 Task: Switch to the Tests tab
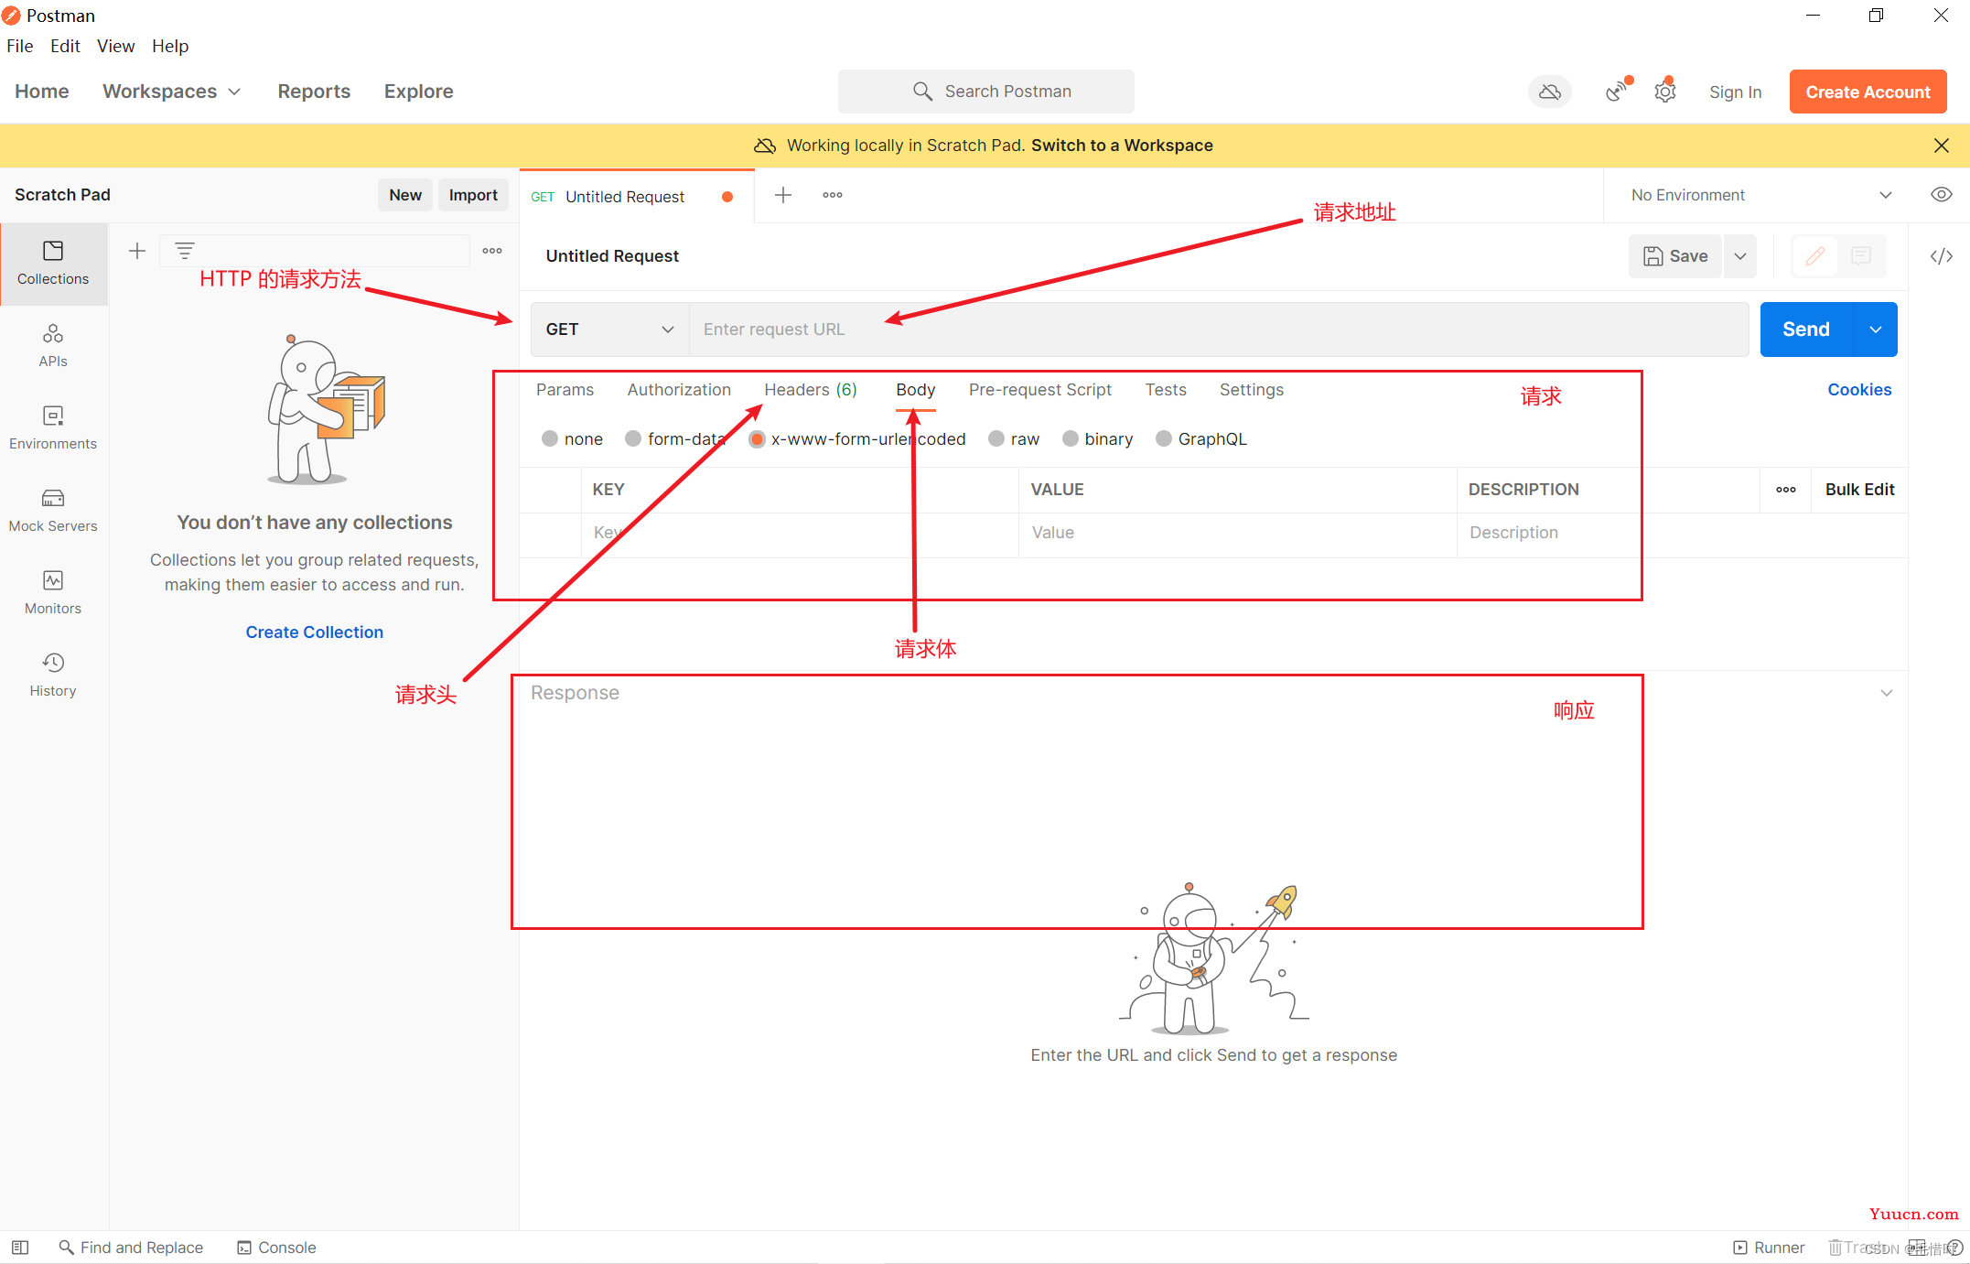click(x=1166, y=390)
